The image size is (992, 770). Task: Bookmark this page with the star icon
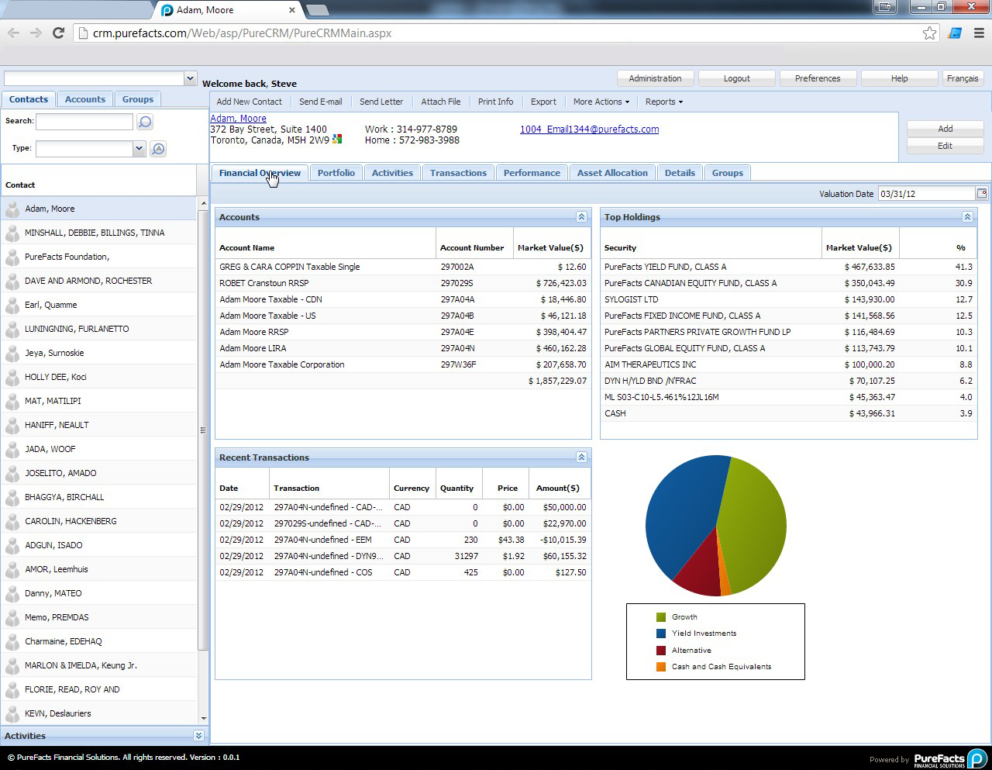(x=929, y=33)
